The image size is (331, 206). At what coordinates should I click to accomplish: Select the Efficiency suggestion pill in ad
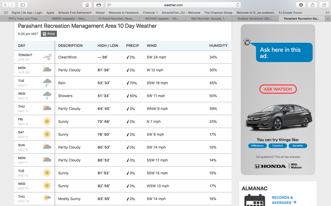point(257,146)
